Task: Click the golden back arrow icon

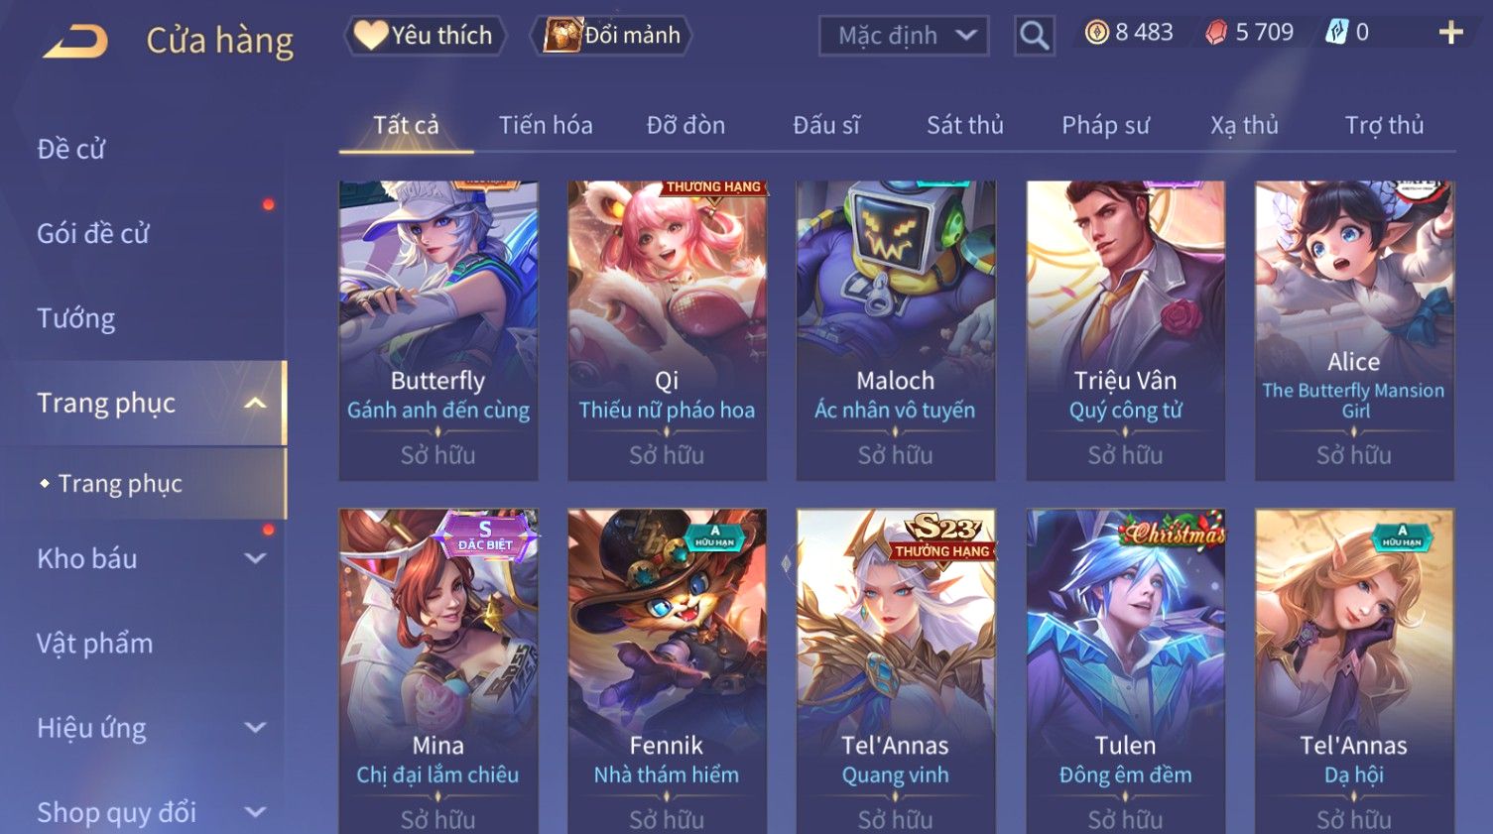Action: pos(75,41)
